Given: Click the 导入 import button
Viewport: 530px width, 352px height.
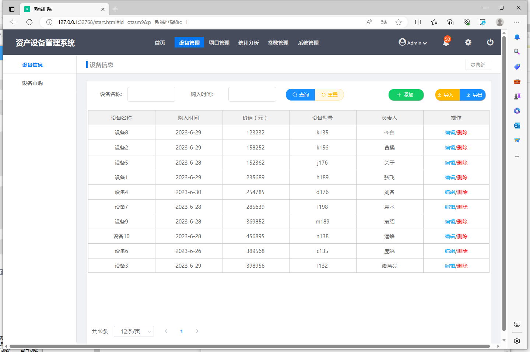Looking at the screenshot, I should coord(447,95).
